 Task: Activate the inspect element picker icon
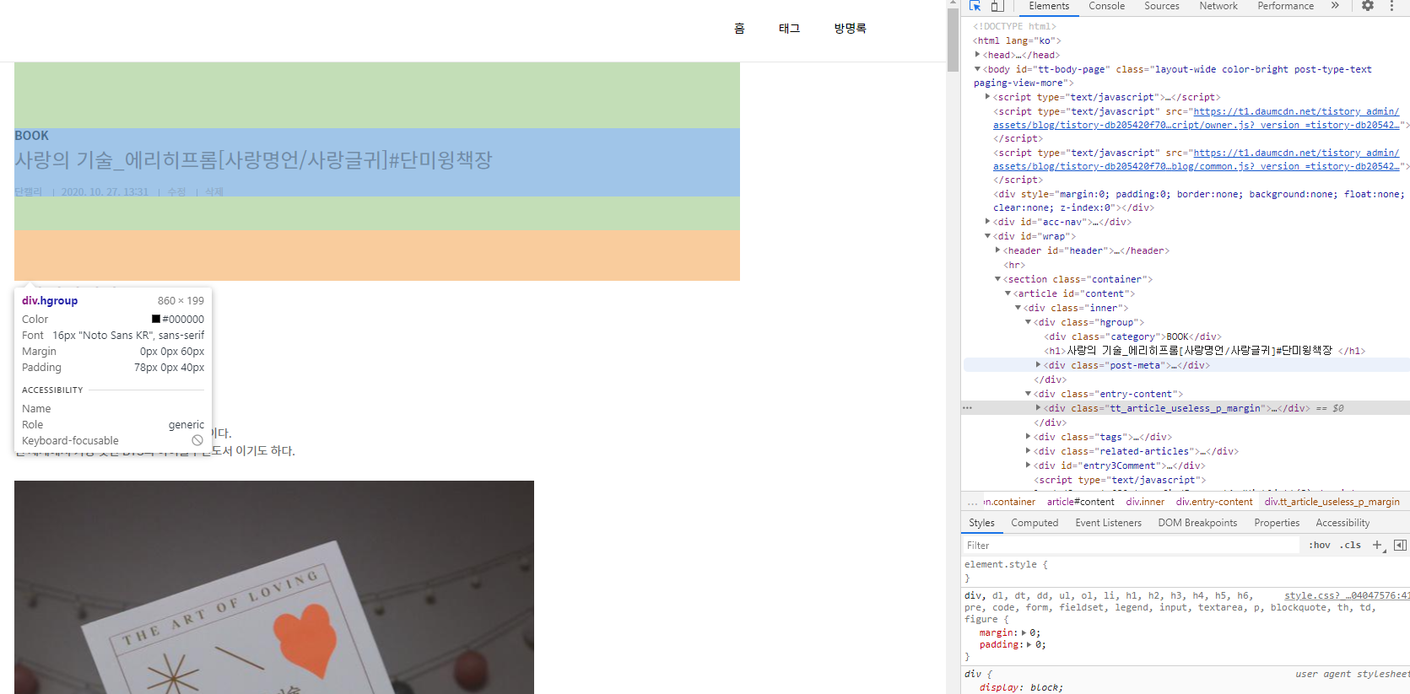(975, 6)
